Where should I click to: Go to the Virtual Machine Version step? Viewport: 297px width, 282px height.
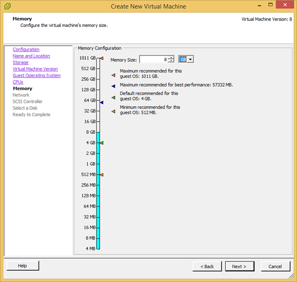(x=35, y=69)
